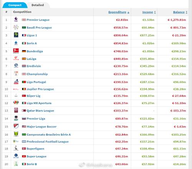192x169 pixels.
Task: Click the Liga MX Apertura logo
Action: (x=16, y=103)
